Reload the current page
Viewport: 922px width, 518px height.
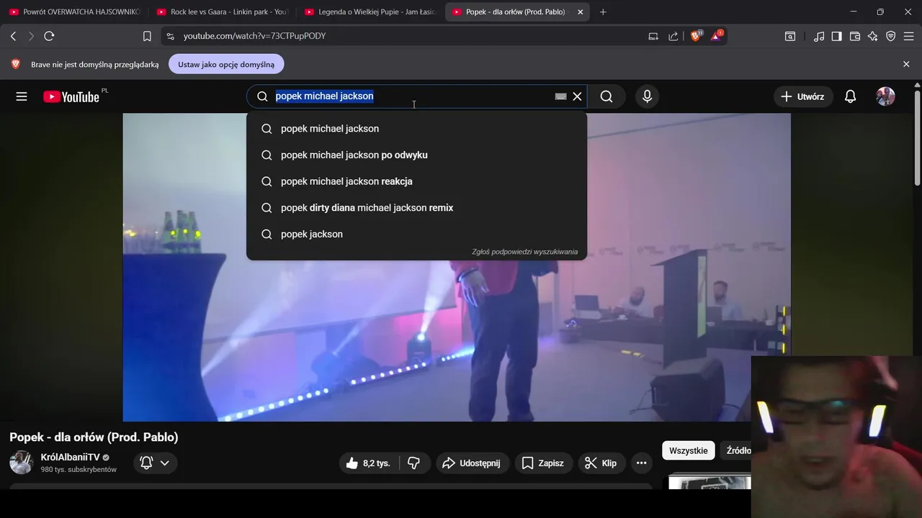49,36
